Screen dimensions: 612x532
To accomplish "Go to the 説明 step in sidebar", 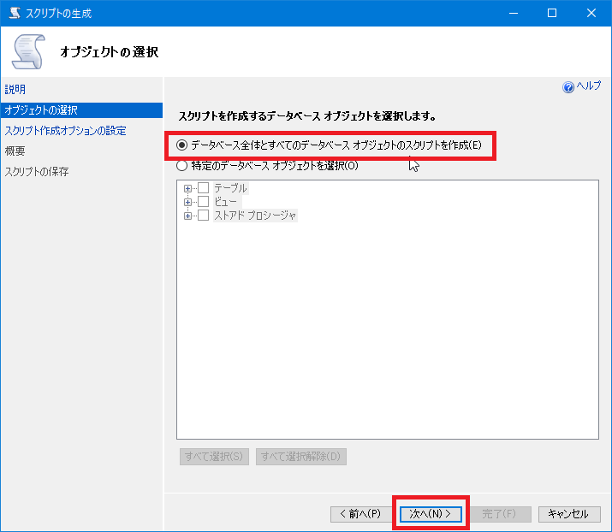I will 15,89.
